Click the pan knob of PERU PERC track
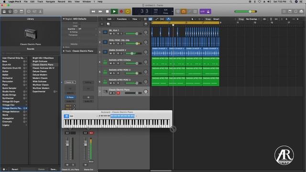The width and height of the screenshot is (306, 172). pos(145,42)
